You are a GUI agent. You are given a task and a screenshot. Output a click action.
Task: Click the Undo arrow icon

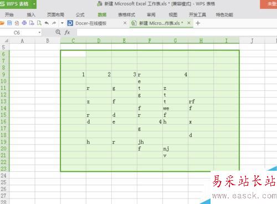pyautogui.click(x=47, y=23)
